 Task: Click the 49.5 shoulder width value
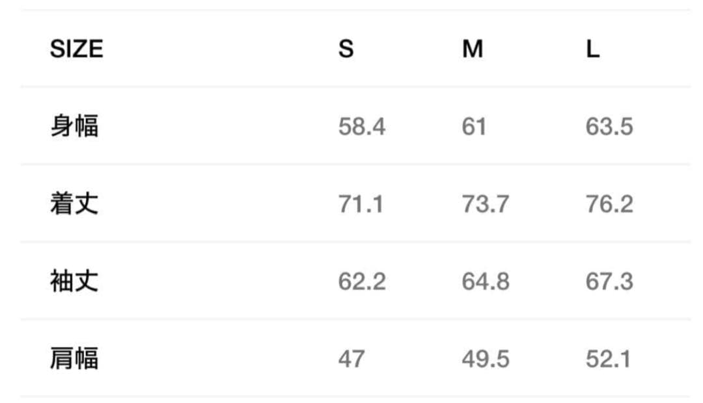[485, 359]
